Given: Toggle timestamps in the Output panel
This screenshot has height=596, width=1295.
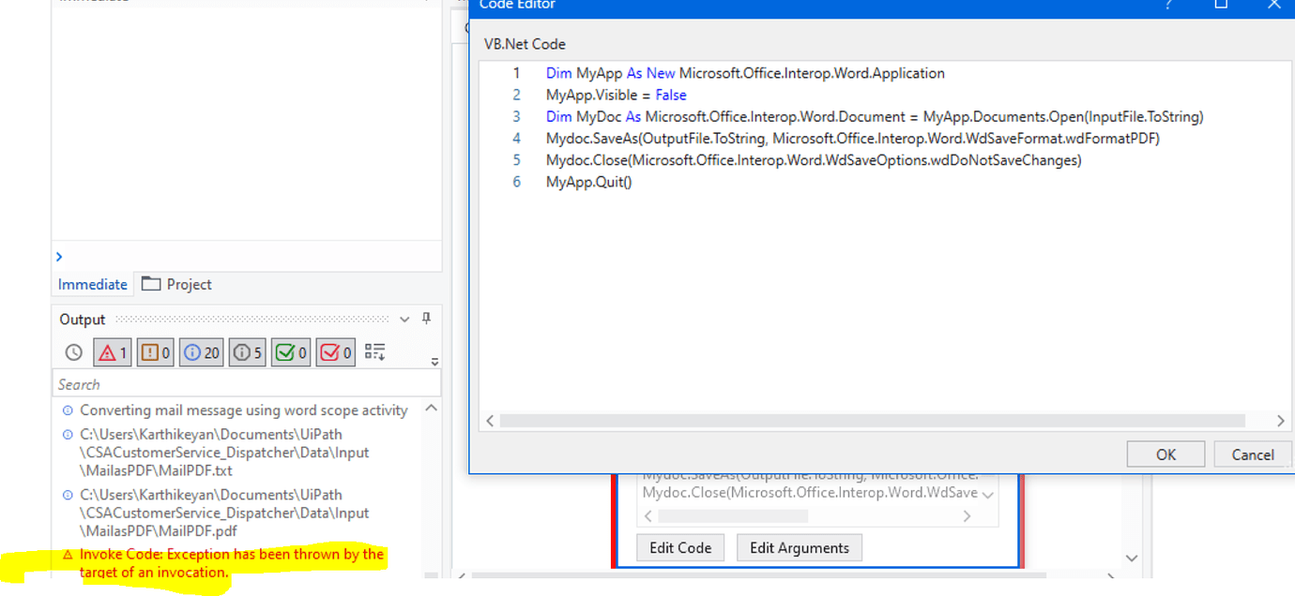Looking at the screenshot, I should 72,351.
